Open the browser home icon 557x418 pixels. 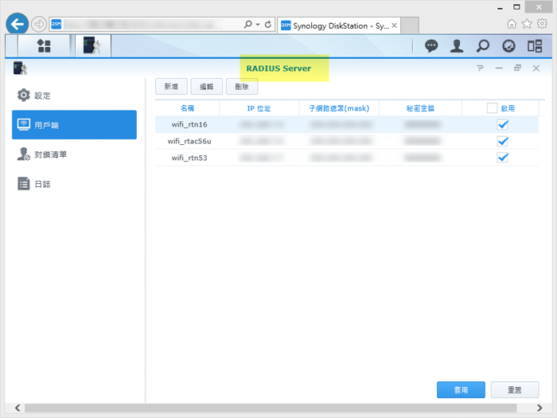pos(512,24)
